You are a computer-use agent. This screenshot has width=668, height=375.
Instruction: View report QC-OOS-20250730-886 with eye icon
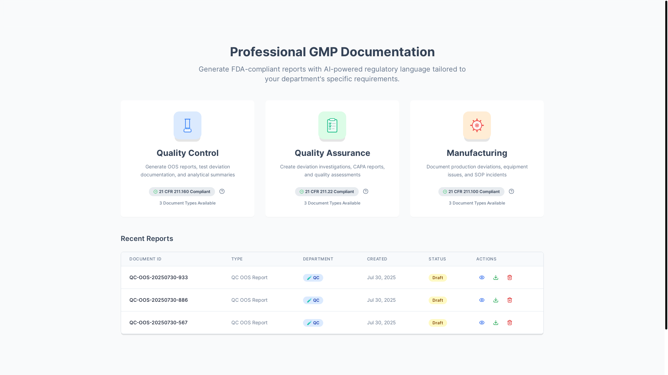click(482, 300)
